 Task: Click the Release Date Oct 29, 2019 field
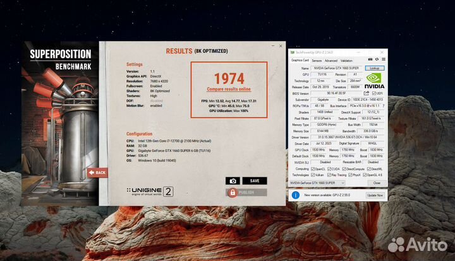tap(320, 87)
